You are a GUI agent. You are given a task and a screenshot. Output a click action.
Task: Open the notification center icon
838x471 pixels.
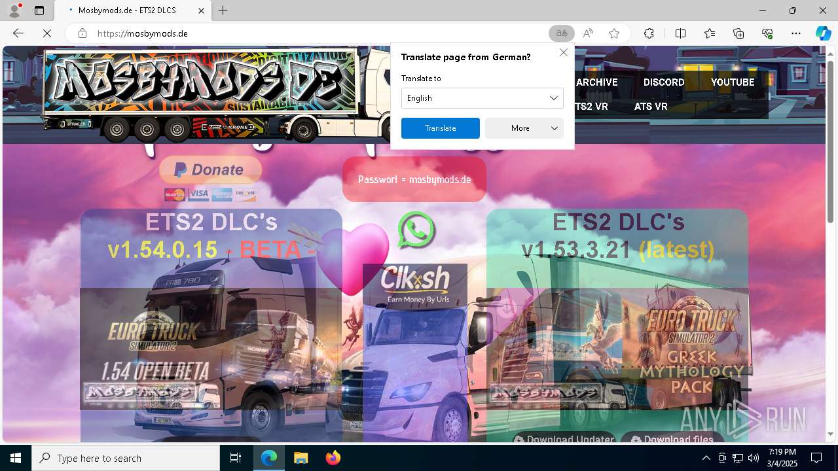coord(817,458)
